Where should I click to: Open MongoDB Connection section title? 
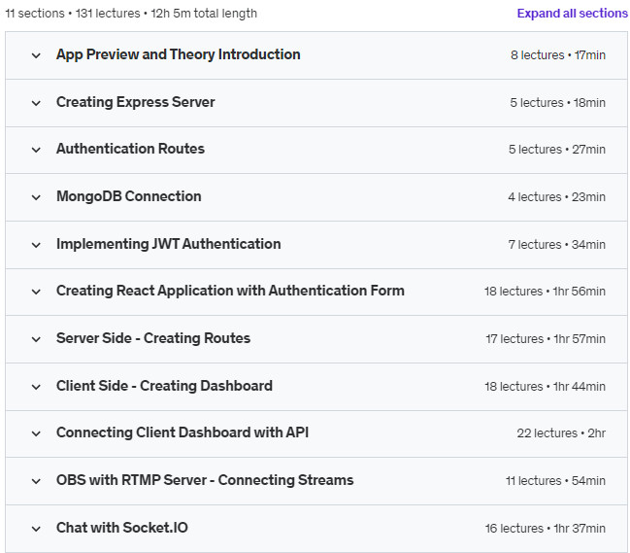pyautogui.click(x=128, y=196)
